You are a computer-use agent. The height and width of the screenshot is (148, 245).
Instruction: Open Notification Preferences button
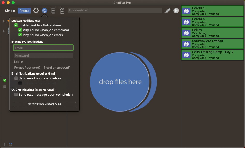coord(44,104)
